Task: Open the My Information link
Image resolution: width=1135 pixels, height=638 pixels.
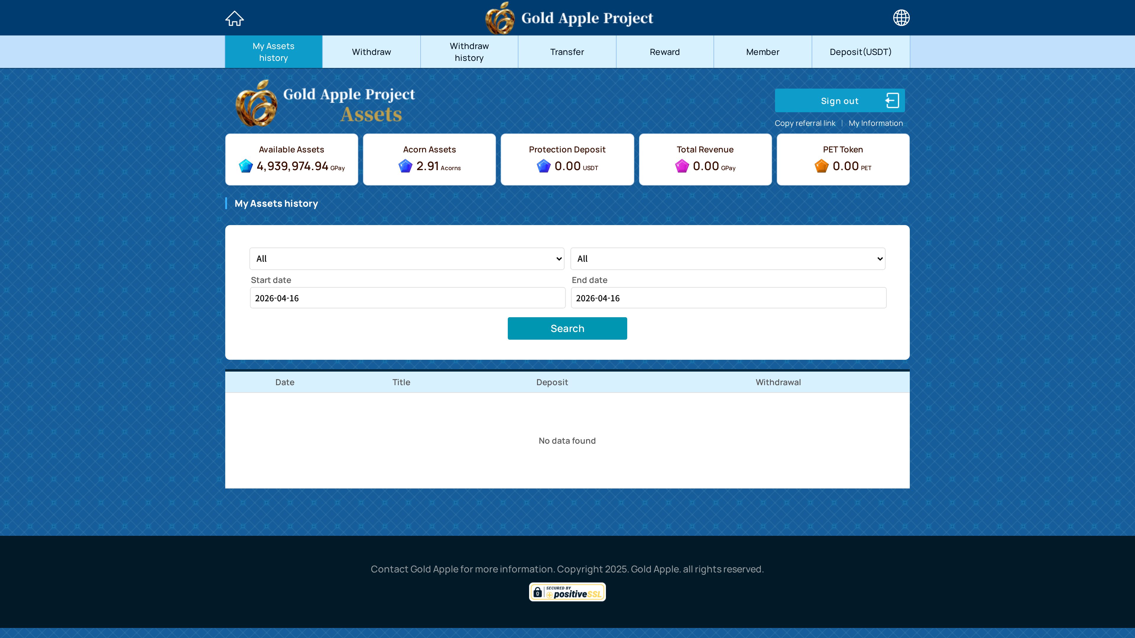Action: tap(875, 123)
